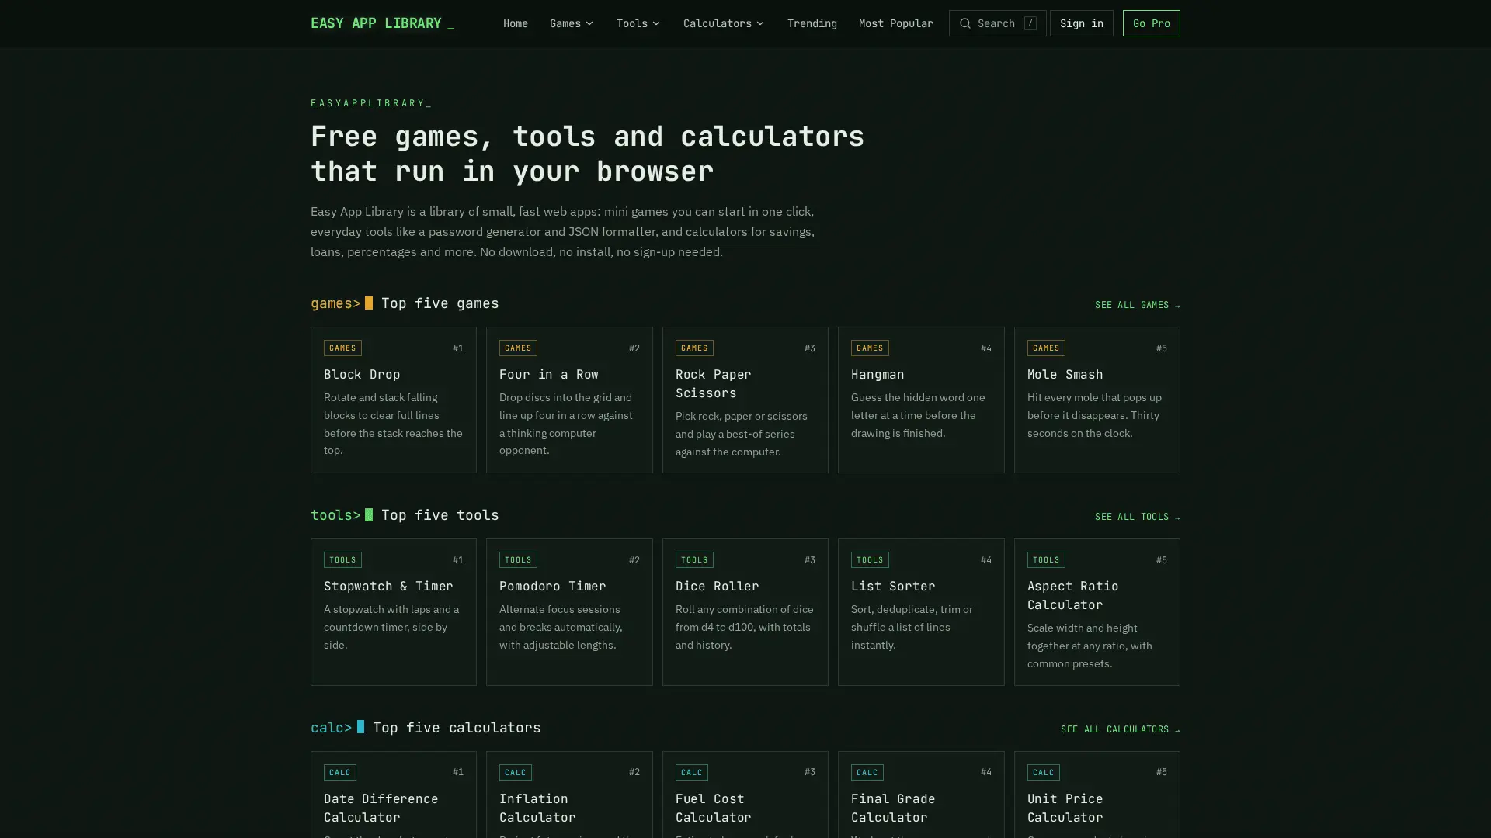
Task: Click the TOOLS tag on Dice Roller card
Action: (694, 559)
